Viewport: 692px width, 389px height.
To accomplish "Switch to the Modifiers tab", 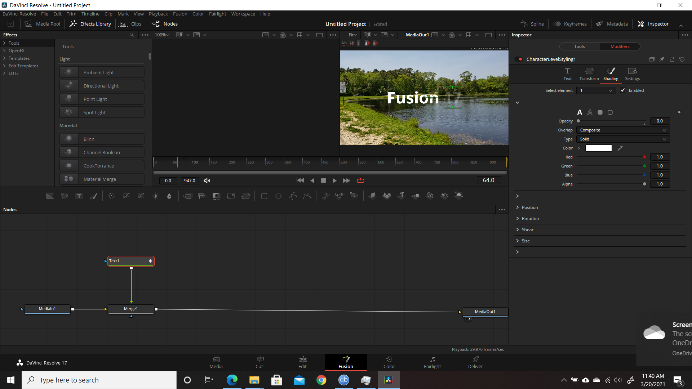I will tap(620, 46).
